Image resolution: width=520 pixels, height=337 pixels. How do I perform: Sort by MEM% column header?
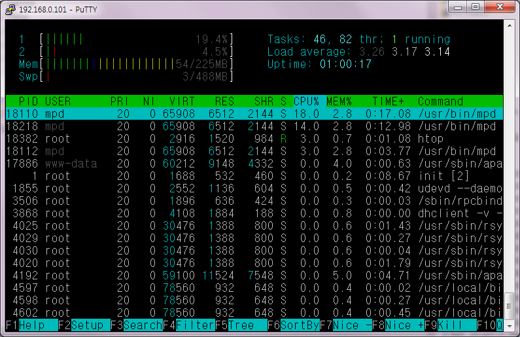[339, 101]
